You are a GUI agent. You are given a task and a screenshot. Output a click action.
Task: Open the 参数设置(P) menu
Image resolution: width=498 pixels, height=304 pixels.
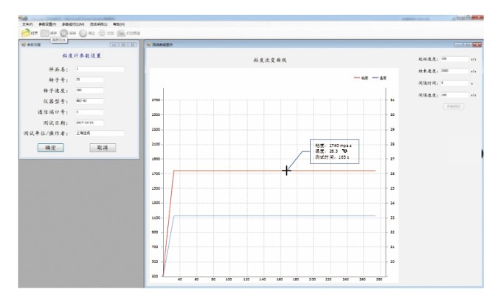pyautogui.click(x=48, y=24)
